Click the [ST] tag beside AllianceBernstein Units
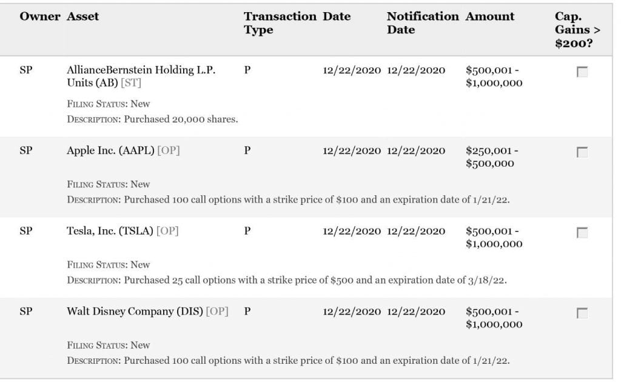This screenshot has height=382, width=621. pyautogui.click(x=131, y=83)
